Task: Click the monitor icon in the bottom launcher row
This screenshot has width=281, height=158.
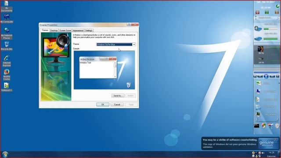Action: click(258, 114)
